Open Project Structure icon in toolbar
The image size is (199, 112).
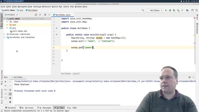tap(187, 10)
